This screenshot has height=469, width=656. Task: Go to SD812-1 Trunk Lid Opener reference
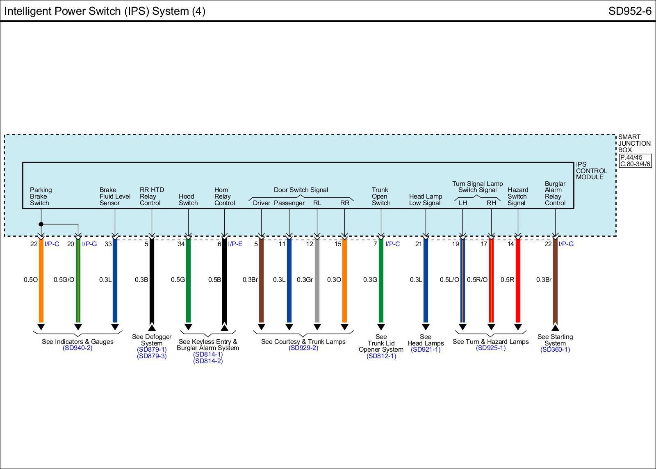coord(381,356)
